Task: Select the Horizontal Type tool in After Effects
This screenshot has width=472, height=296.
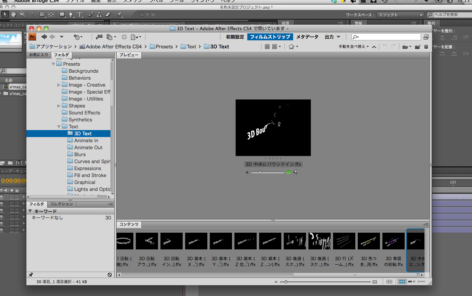Action: 80,14
